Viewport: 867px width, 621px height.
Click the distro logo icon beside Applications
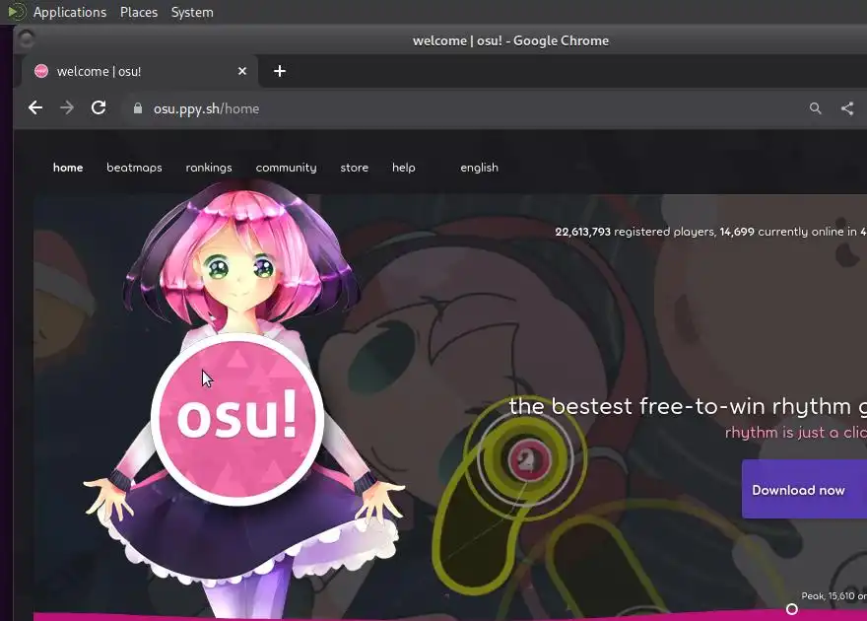point(17,12)
